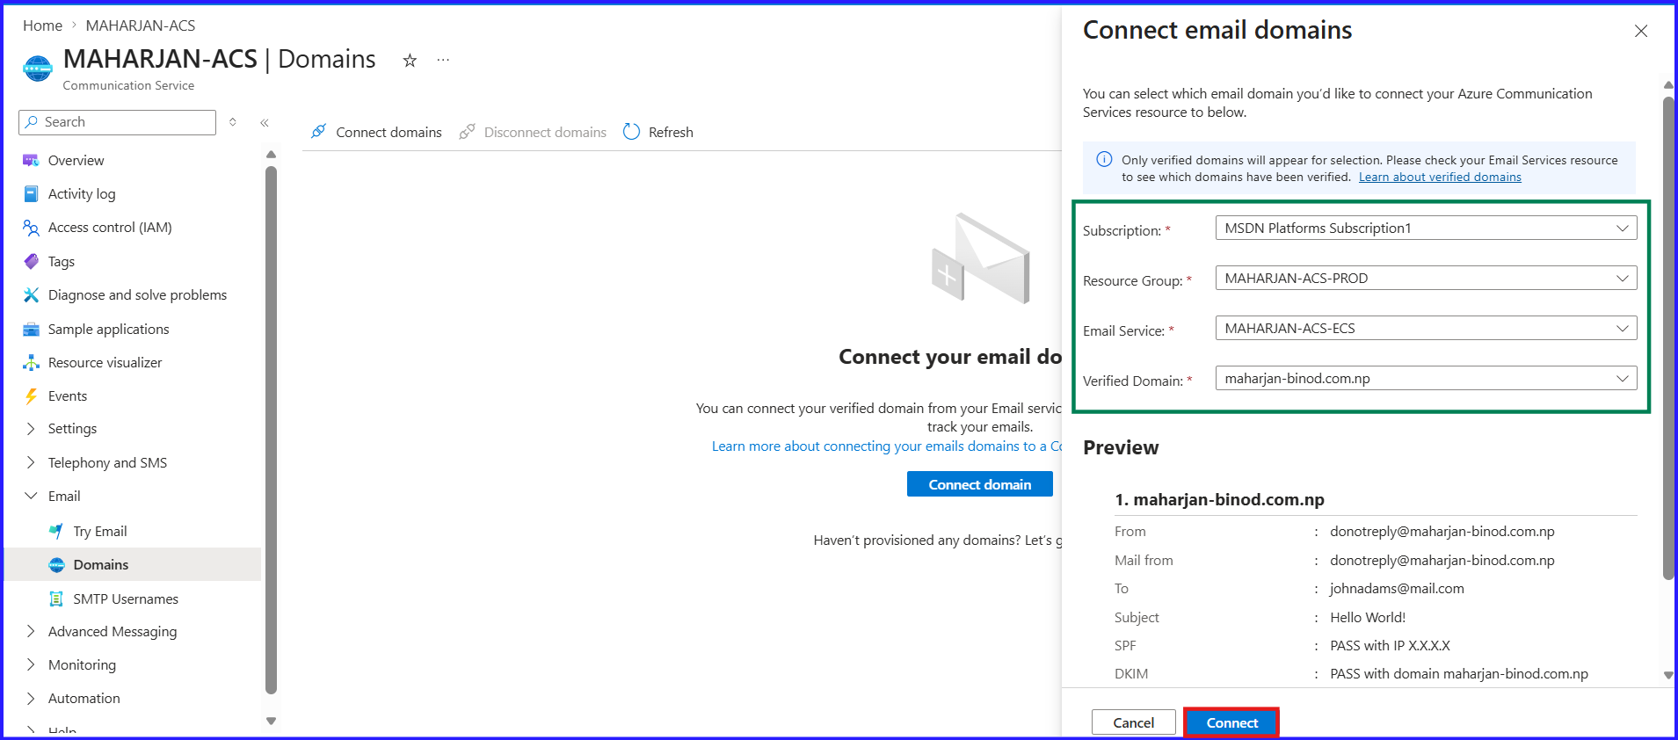1678x740 pixels.
Task: Click Refresh toolbar command
Action: pyautogui.click(x=658, y=132)
